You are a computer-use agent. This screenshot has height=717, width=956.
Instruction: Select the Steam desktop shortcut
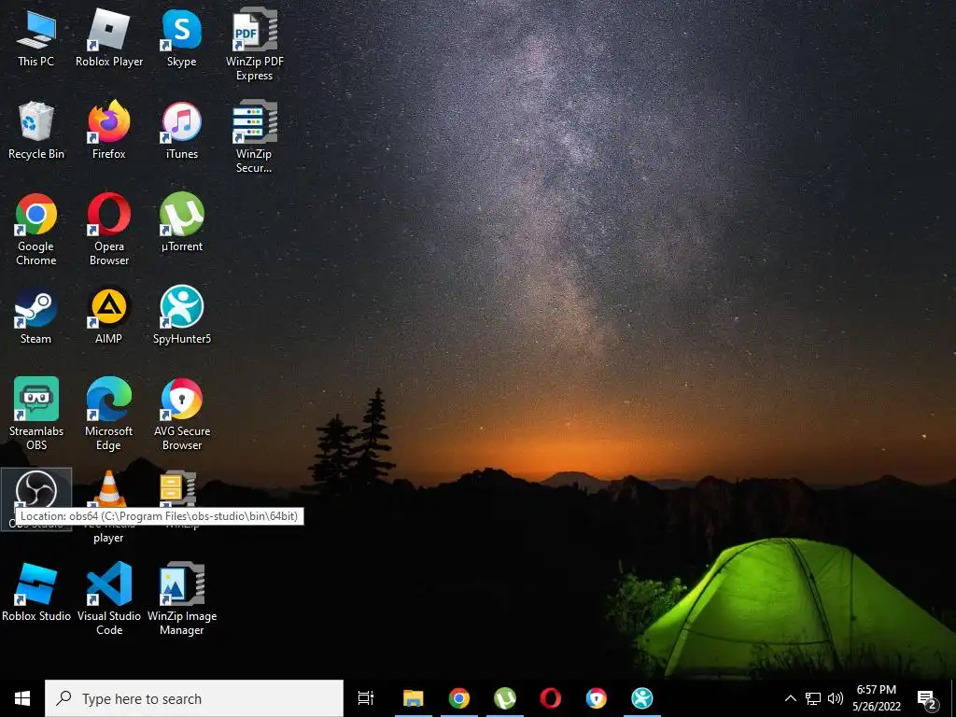pos(36,316)
